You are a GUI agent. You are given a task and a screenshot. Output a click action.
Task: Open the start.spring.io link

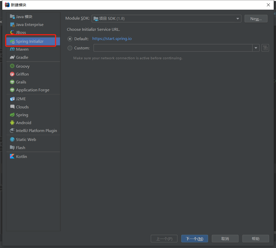(x=112, y=39)
